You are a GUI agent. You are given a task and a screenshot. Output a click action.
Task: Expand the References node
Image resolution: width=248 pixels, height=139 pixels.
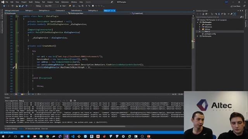(200, 27)
